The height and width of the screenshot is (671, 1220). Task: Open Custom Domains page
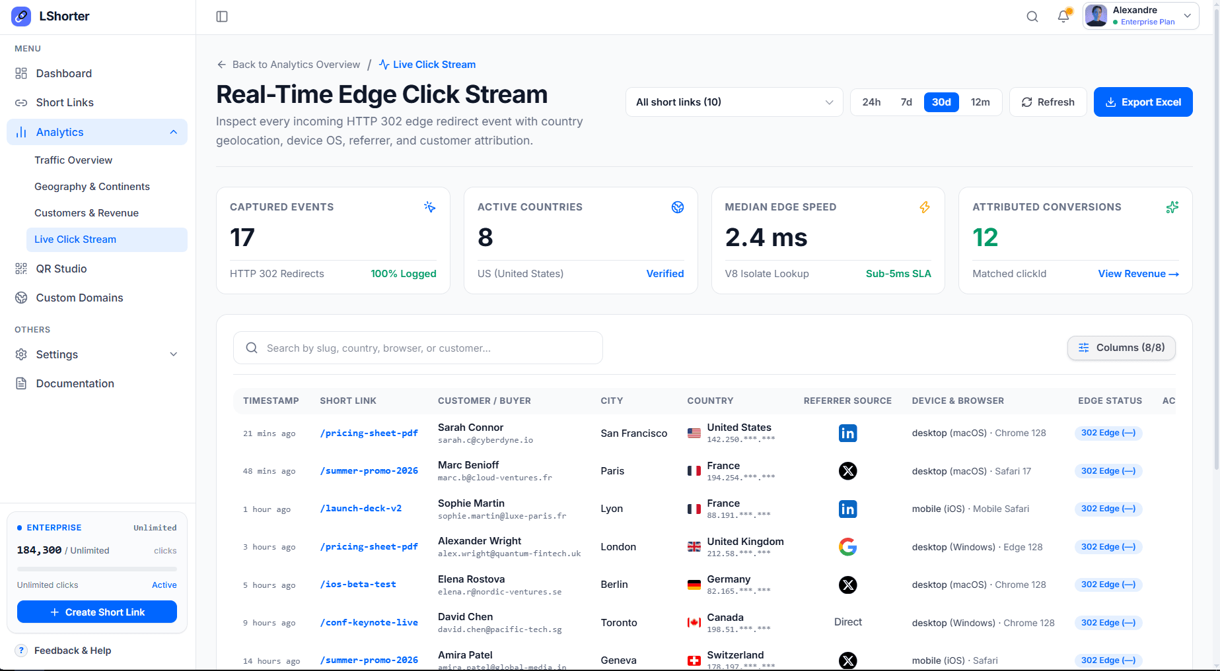(x=97, y=298)
